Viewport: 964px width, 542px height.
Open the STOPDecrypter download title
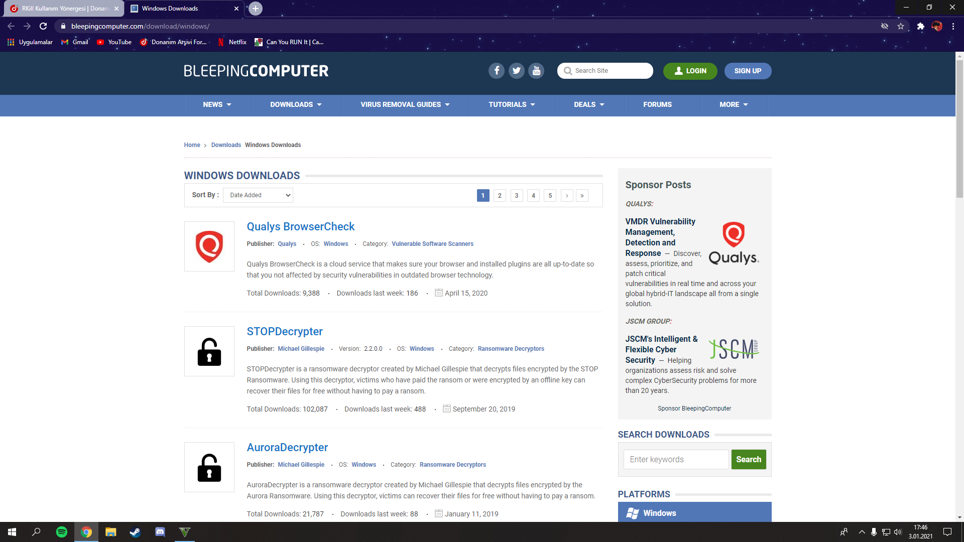point(285,332)
